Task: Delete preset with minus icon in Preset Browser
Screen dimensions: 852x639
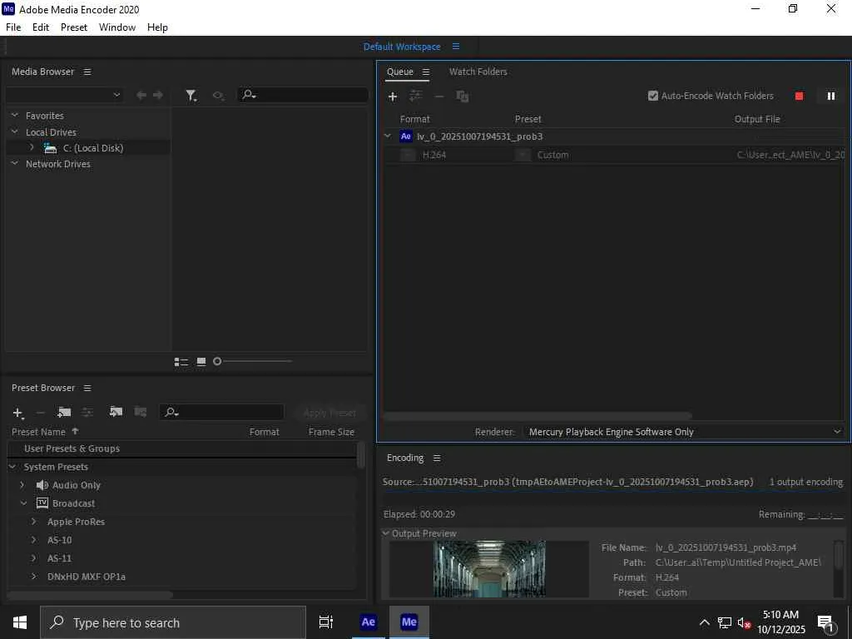Action: pyautogui.click(x=40, y=413)
